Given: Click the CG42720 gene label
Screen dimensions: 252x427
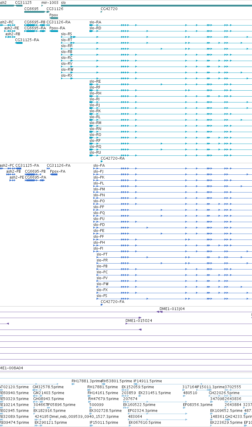Looking at the screenshot, I should pyautogui.click(x=109, y=9).
